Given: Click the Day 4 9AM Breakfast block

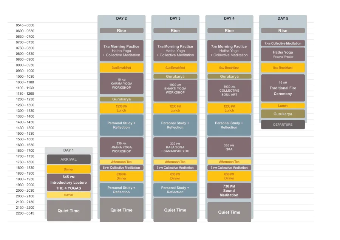Looking at the screenshot, I should 229,68.
